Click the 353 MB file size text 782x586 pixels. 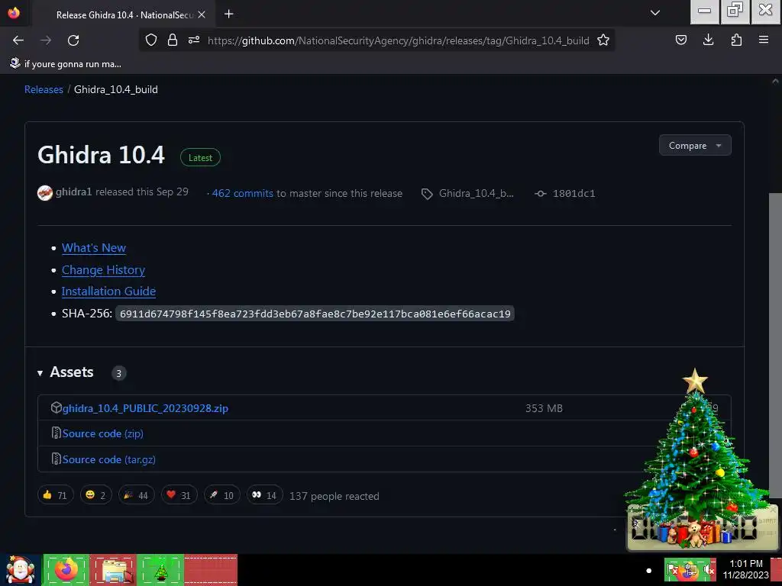(544, 408)
